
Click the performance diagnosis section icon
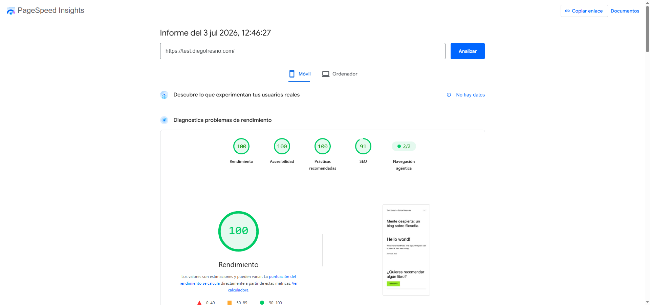pos(164,120)
